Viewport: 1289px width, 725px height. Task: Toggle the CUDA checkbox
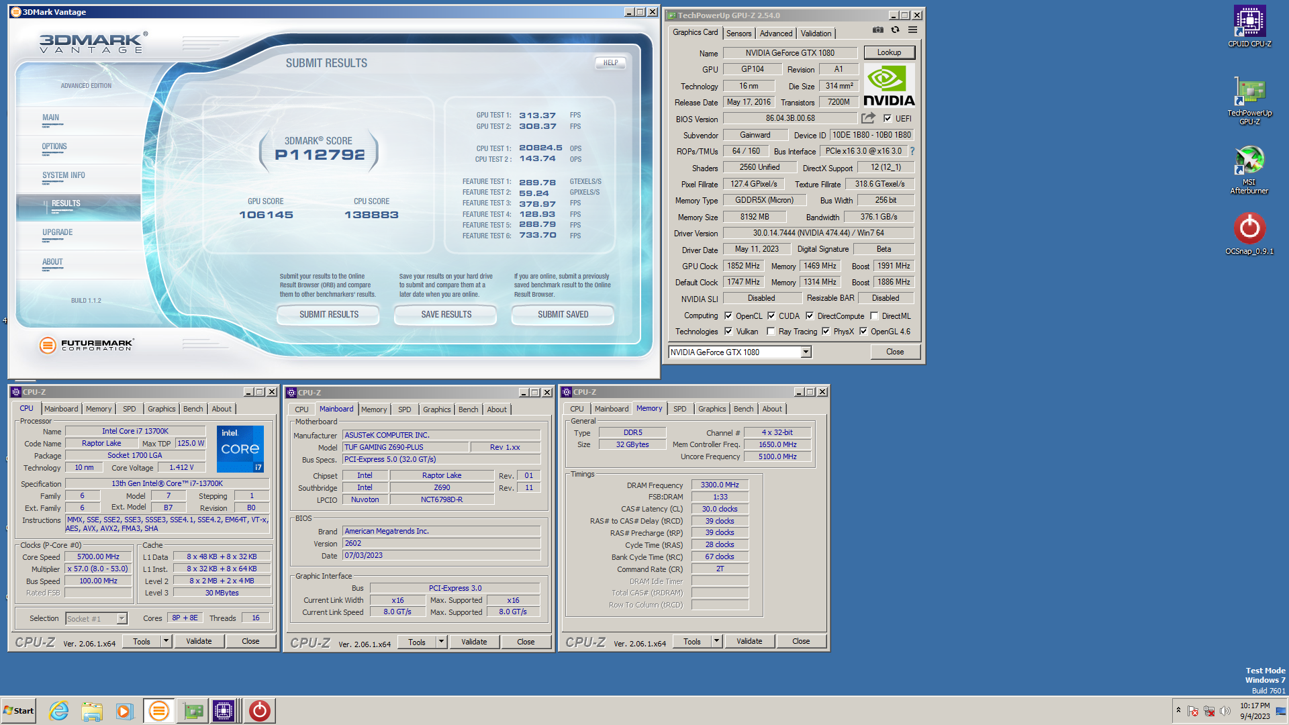771,316
